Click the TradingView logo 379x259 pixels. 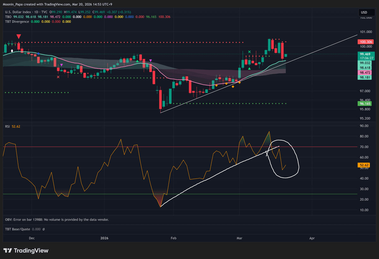click(27, 250)
